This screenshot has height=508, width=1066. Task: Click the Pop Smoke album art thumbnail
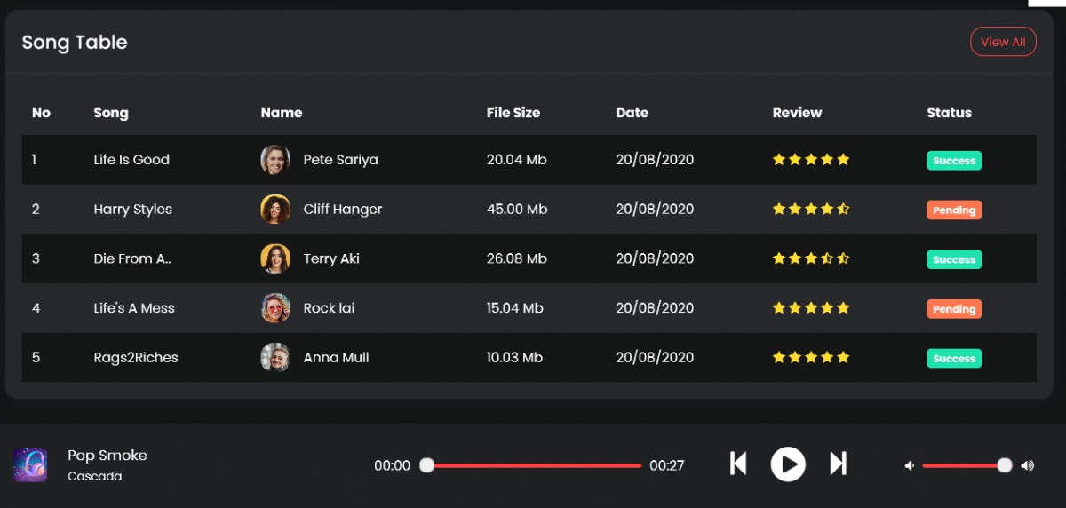point(29,465)
